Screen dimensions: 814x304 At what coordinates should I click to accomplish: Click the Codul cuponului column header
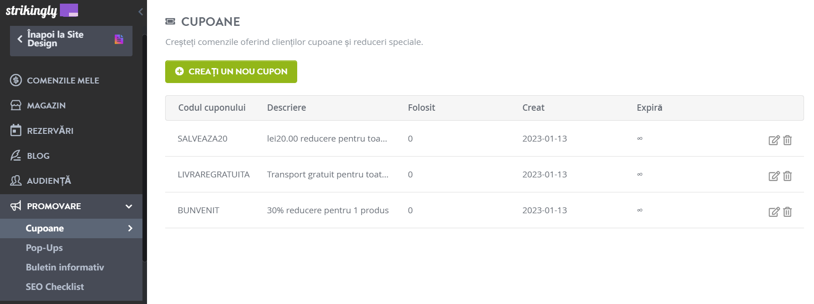pyautogui.click(x=212, y=108)
